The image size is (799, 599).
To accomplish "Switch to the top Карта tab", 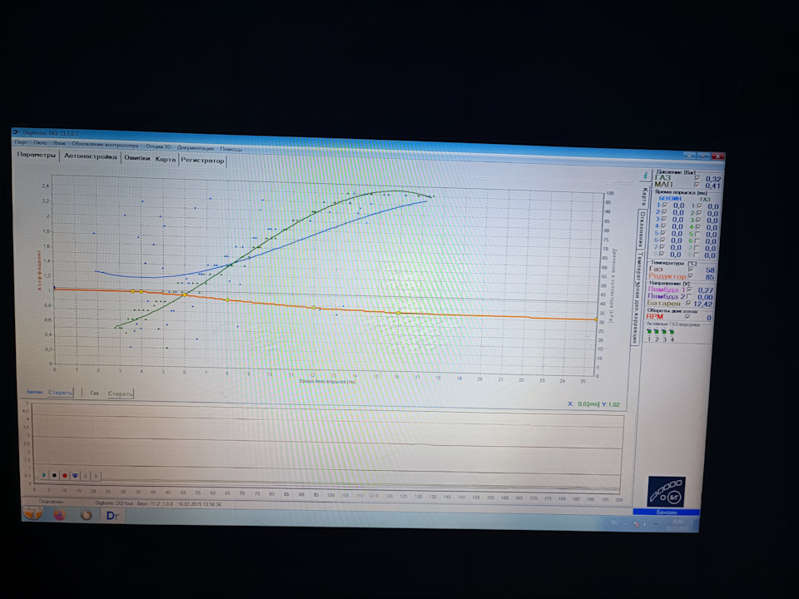I will pos(165,159).
